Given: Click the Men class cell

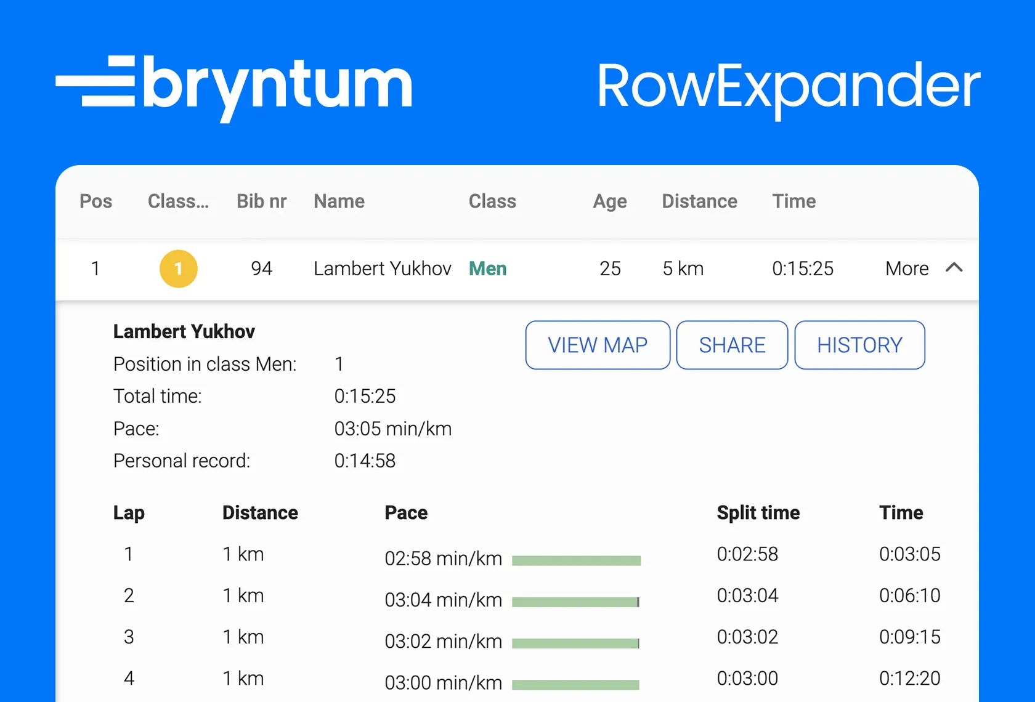Looking at the screenshot, I should pos(487,268).
